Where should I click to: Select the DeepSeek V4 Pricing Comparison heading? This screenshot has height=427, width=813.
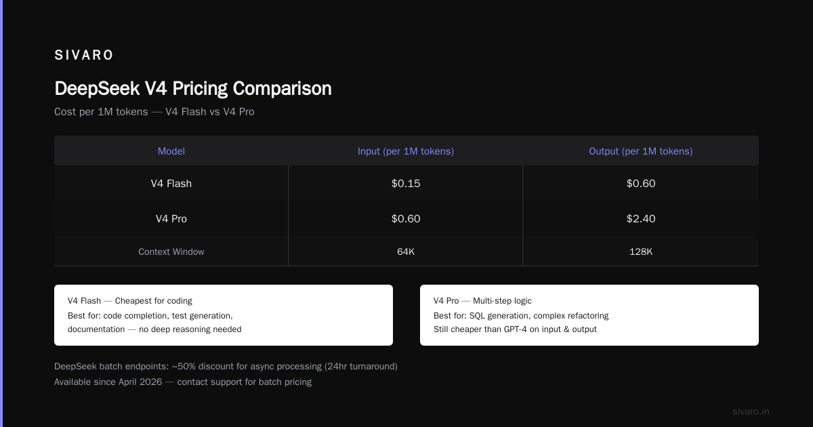(193, 89)
